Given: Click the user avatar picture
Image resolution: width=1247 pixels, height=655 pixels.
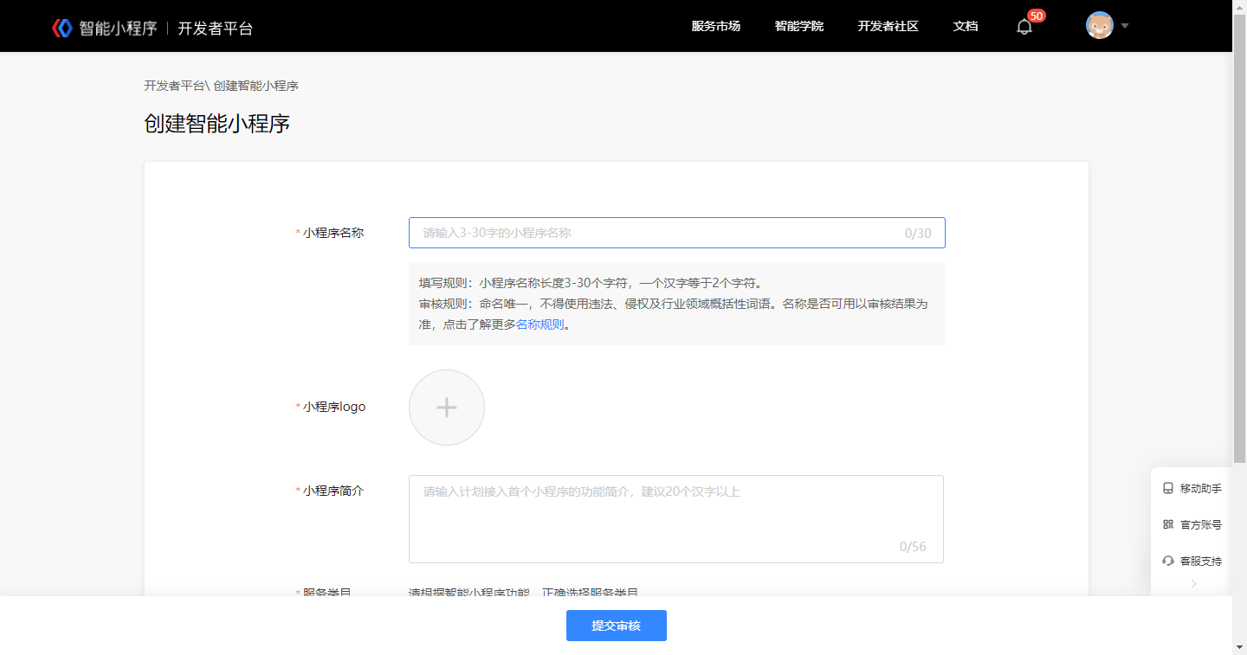Looking at the screenshot, I should (x=1099, y=26).
